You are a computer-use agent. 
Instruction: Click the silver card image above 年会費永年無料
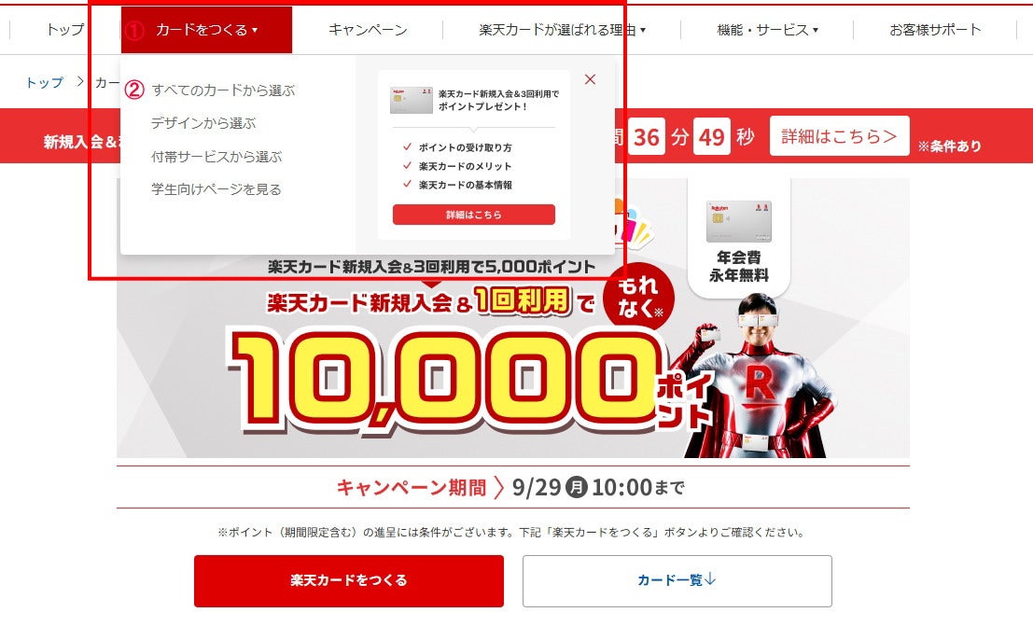pos(738,221)
